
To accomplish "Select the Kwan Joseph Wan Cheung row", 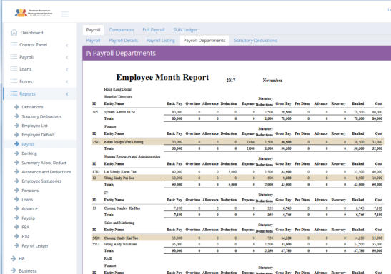I will click(237, 142).
